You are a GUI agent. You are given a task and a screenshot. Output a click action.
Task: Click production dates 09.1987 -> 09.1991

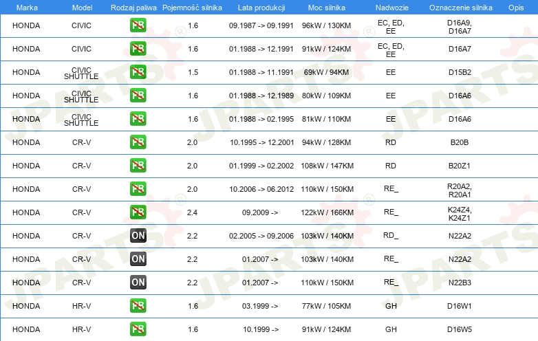261,25
